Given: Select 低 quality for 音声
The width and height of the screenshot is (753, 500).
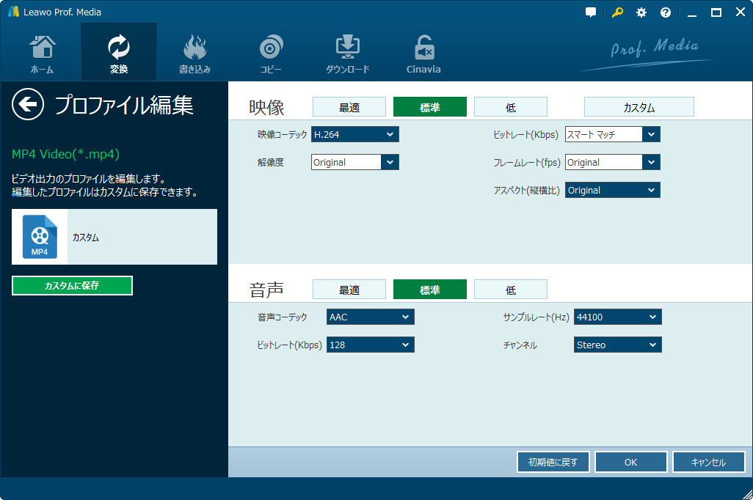Looking at the screenshot, I should [x=510, y=289].
